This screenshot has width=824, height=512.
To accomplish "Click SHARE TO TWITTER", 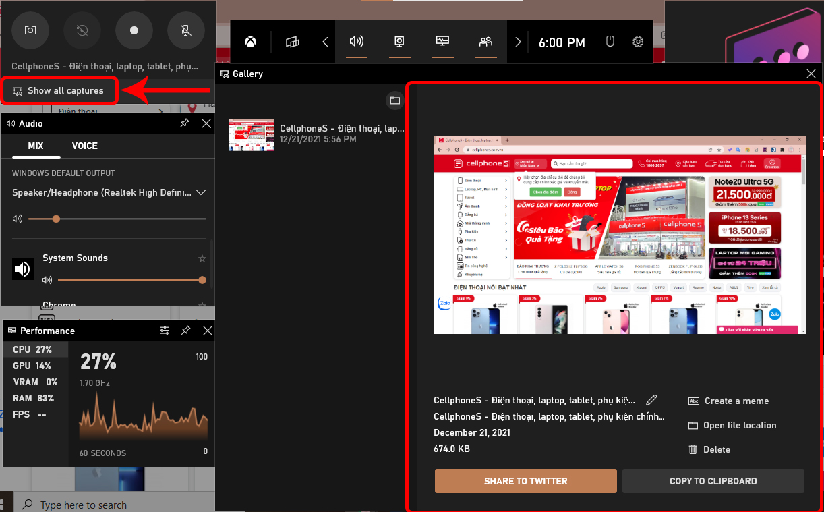I will click(x=526, y=481).
